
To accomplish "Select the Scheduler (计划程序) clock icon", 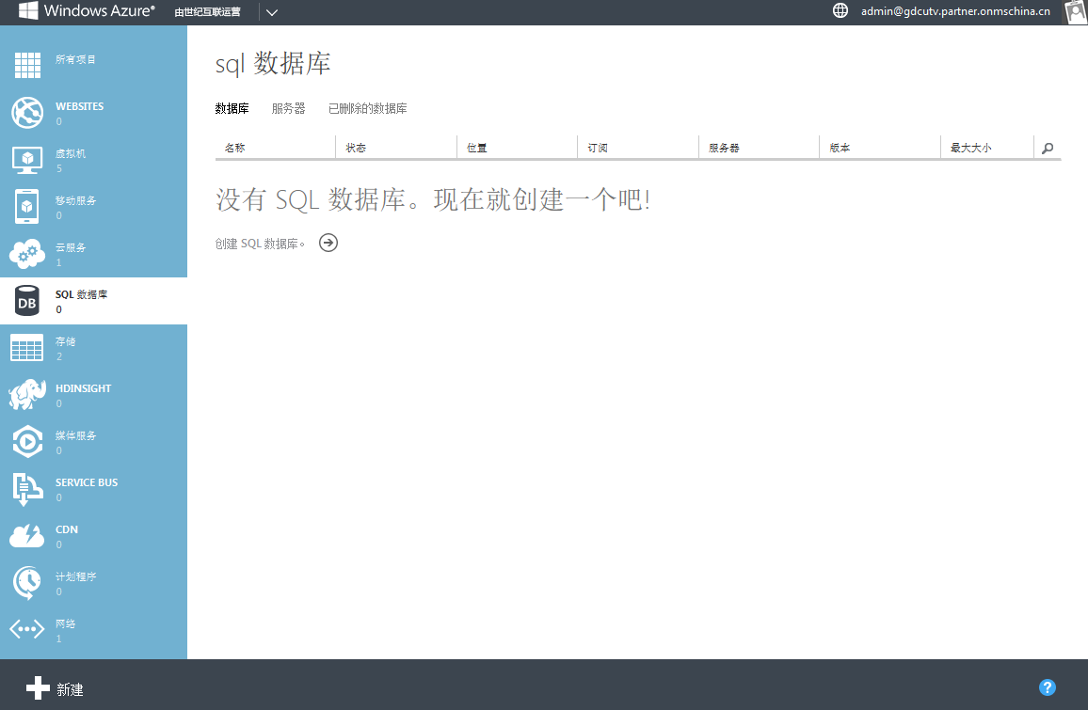I will tap(27, 582).
